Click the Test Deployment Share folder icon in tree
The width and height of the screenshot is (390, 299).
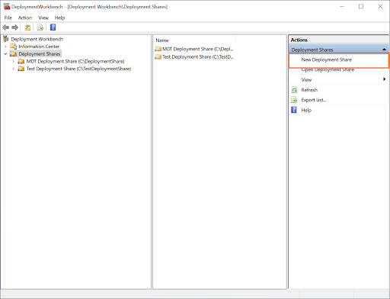pos(21,69)
